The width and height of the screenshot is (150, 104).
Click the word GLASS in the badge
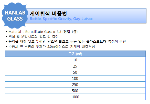click(x=15, y=19)
